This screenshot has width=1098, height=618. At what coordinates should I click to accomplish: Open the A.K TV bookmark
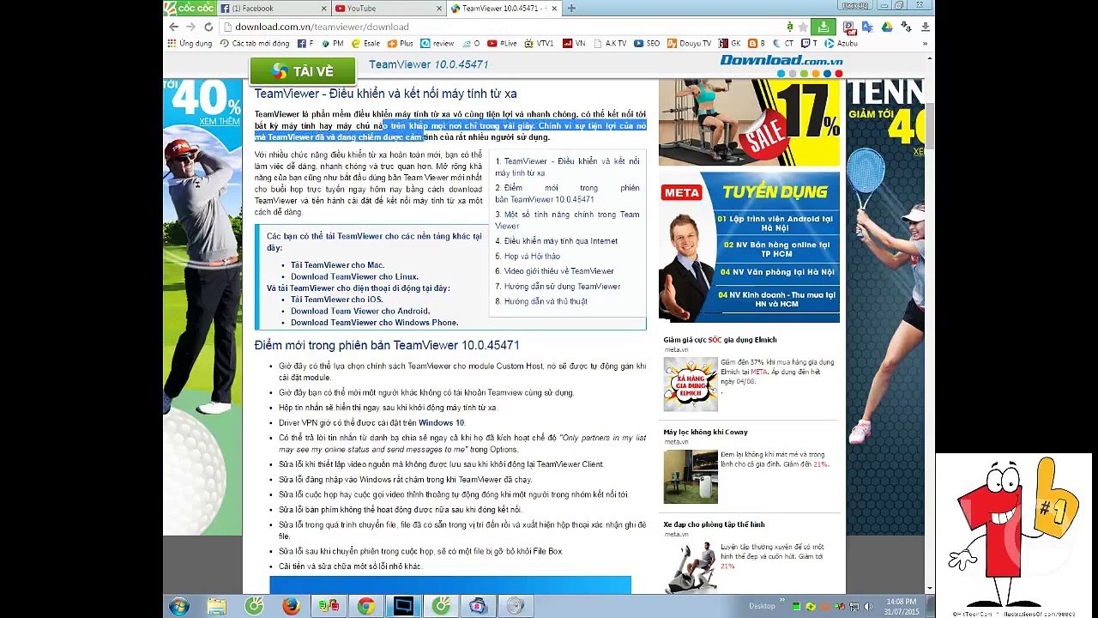610,44
